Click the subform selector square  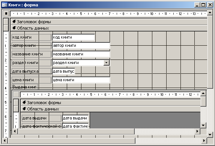[x=16, y=94]
